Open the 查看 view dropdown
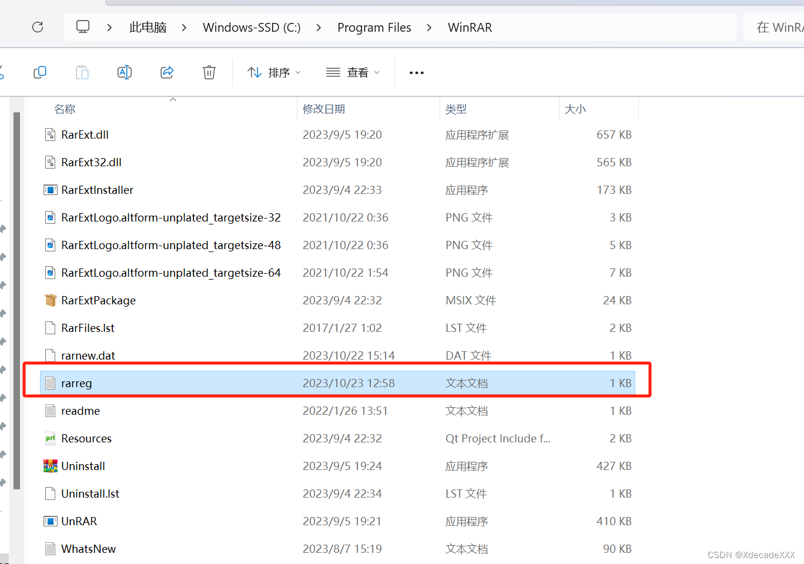The height and width of the screenshot is (564, 804). pos(353,72)
